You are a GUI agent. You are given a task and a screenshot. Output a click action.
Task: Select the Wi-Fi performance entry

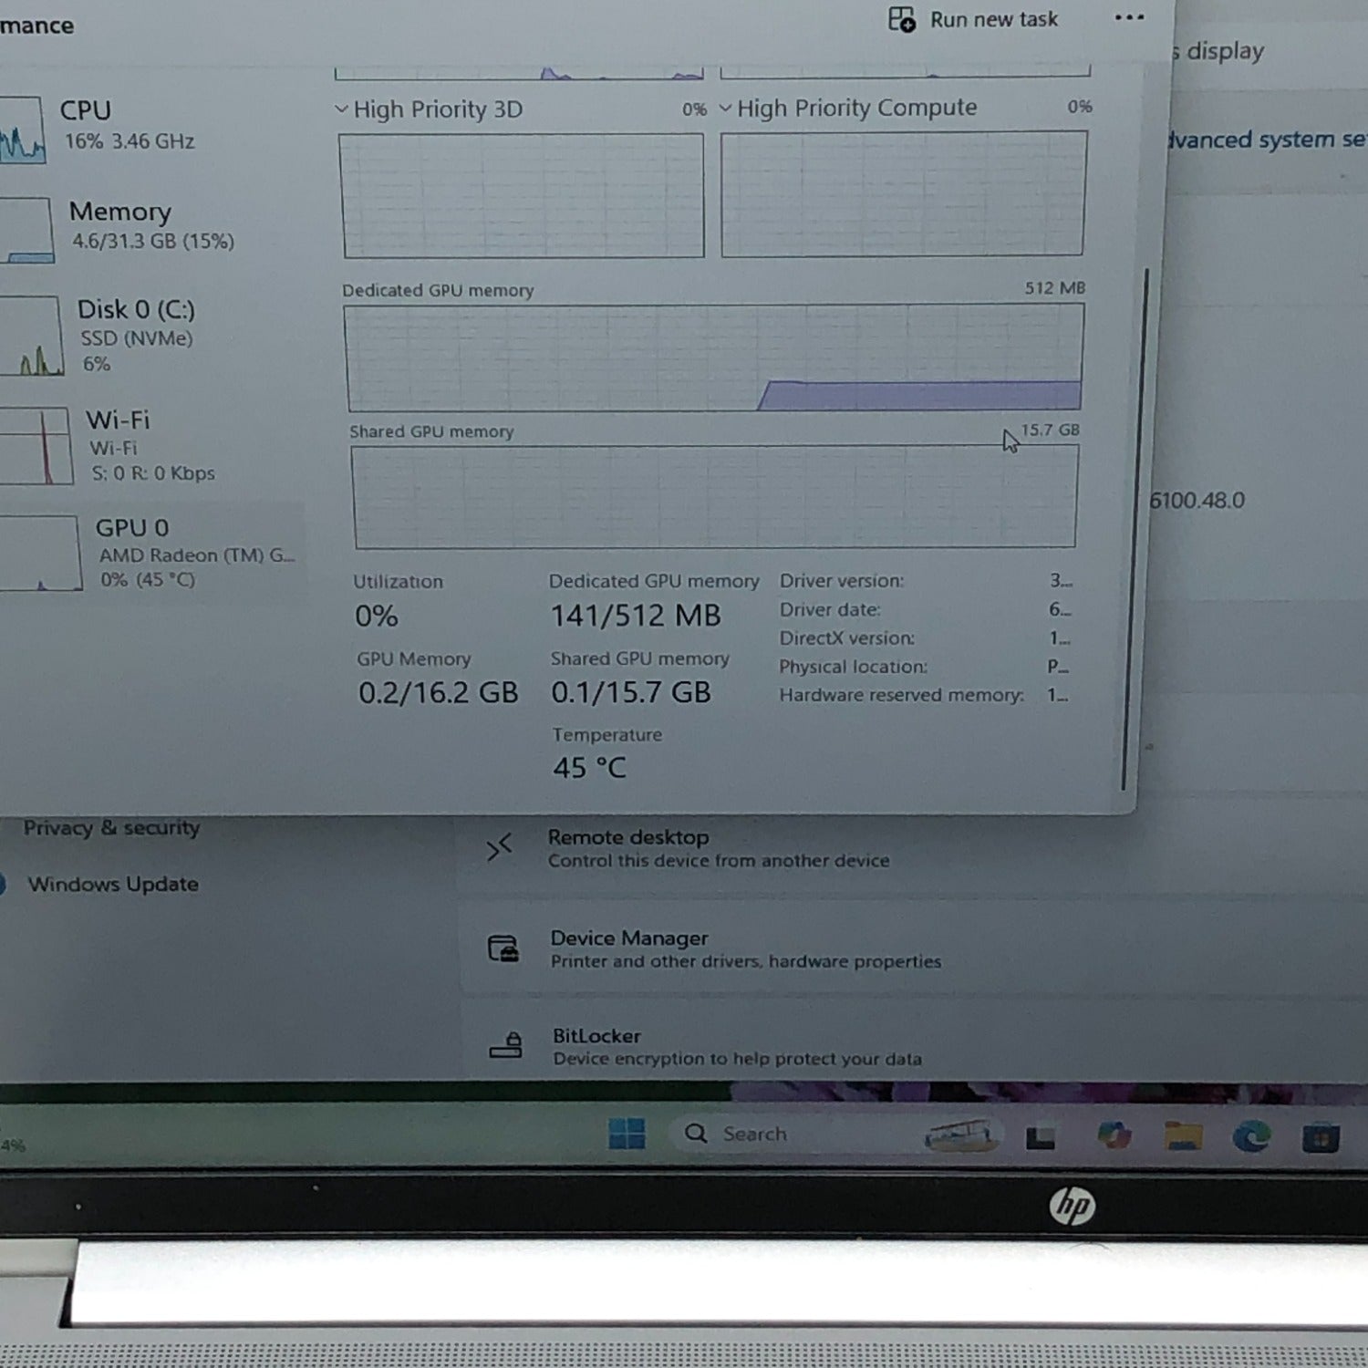pyautogui.click(x=118, y=444)
